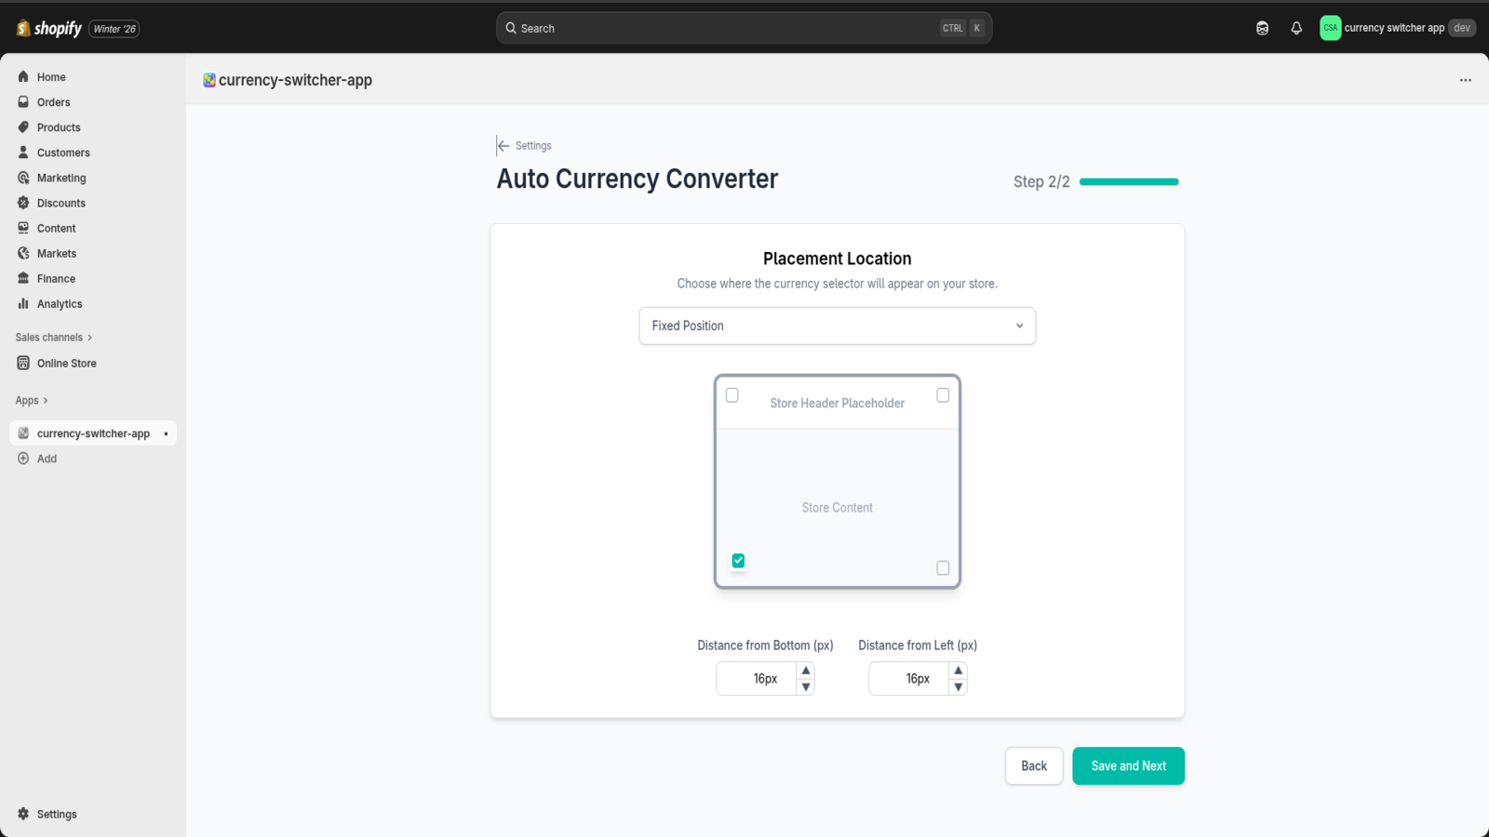Open the notifications bell
This screenshot has height=837, width=1489.
pyautogui.click(x=1296, y=28)
